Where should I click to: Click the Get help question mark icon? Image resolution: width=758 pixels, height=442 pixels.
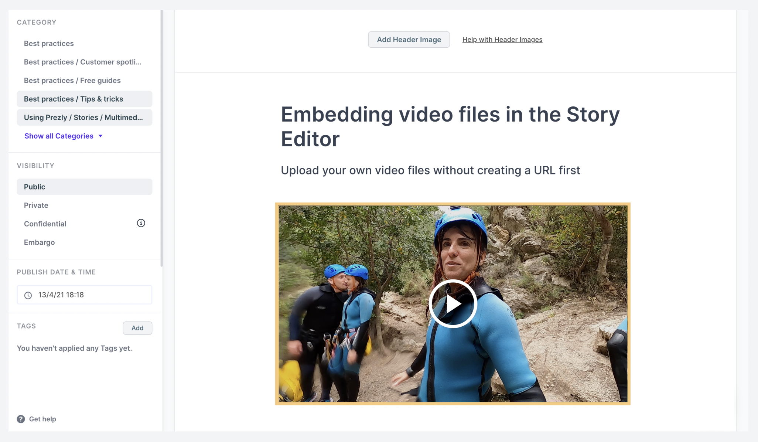pyautogui.click(x=21, y=419)
